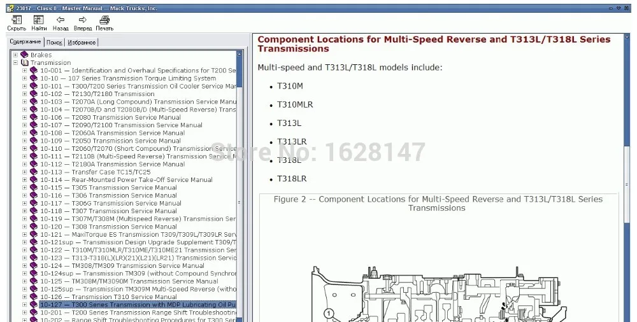Viewport: 637px width, 322px height.
Task: Click the book icon for 10-103 T2070A
Action: coord(34,102)
